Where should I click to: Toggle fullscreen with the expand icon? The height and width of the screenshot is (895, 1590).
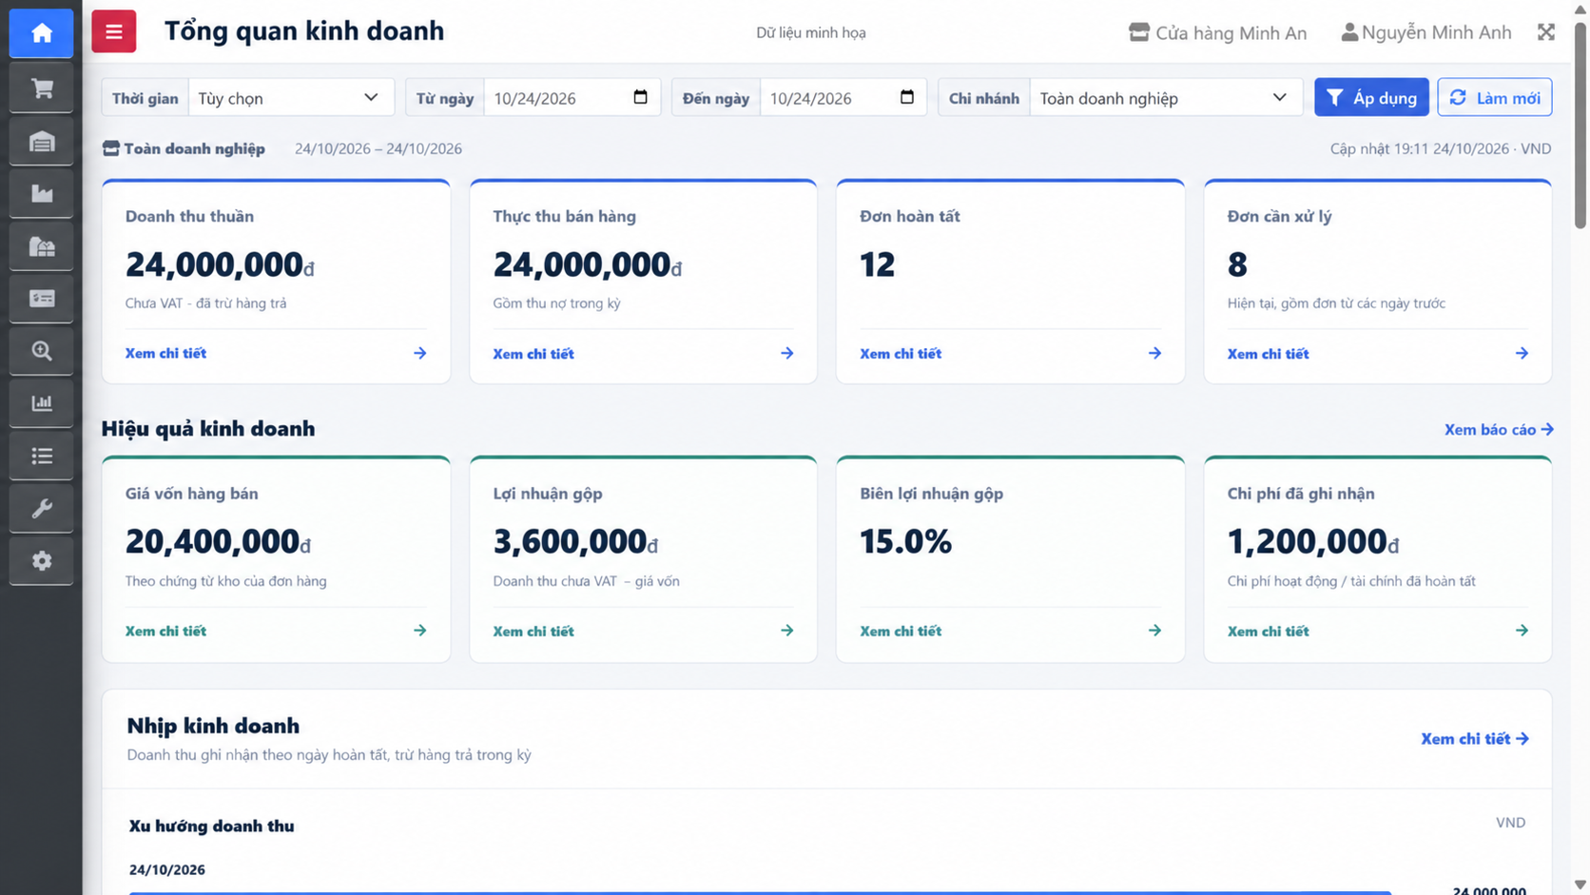(x=1546, y=32)
